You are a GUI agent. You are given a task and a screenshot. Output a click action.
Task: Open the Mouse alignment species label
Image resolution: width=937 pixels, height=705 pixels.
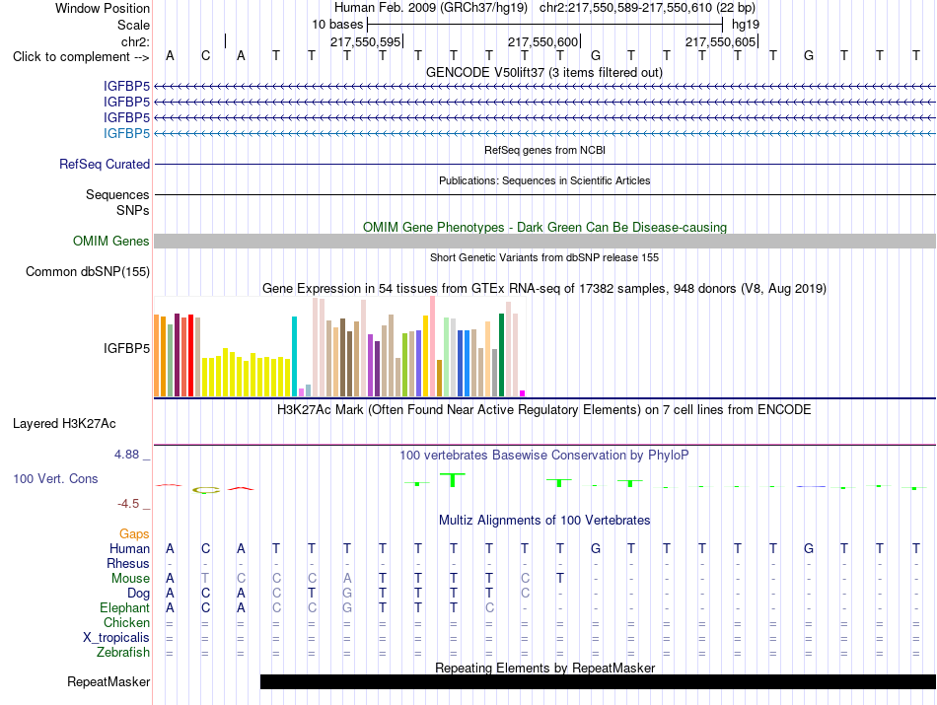click(x=130, y=579)
